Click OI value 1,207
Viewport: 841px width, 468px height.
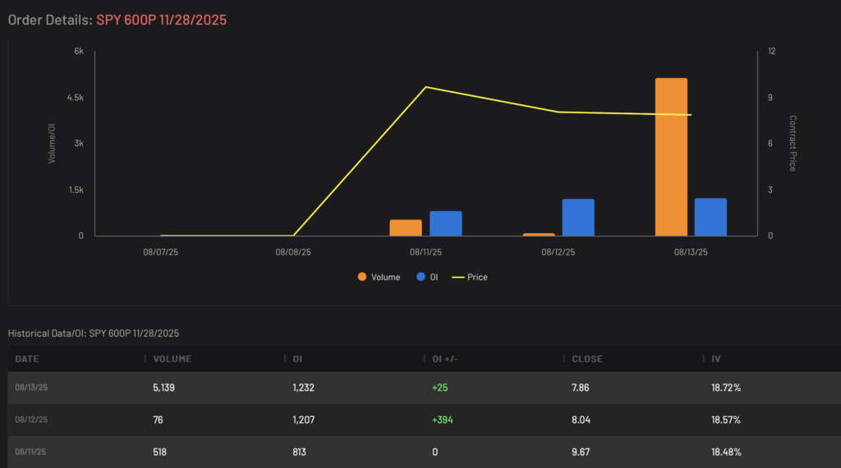[x=304, y=420]
